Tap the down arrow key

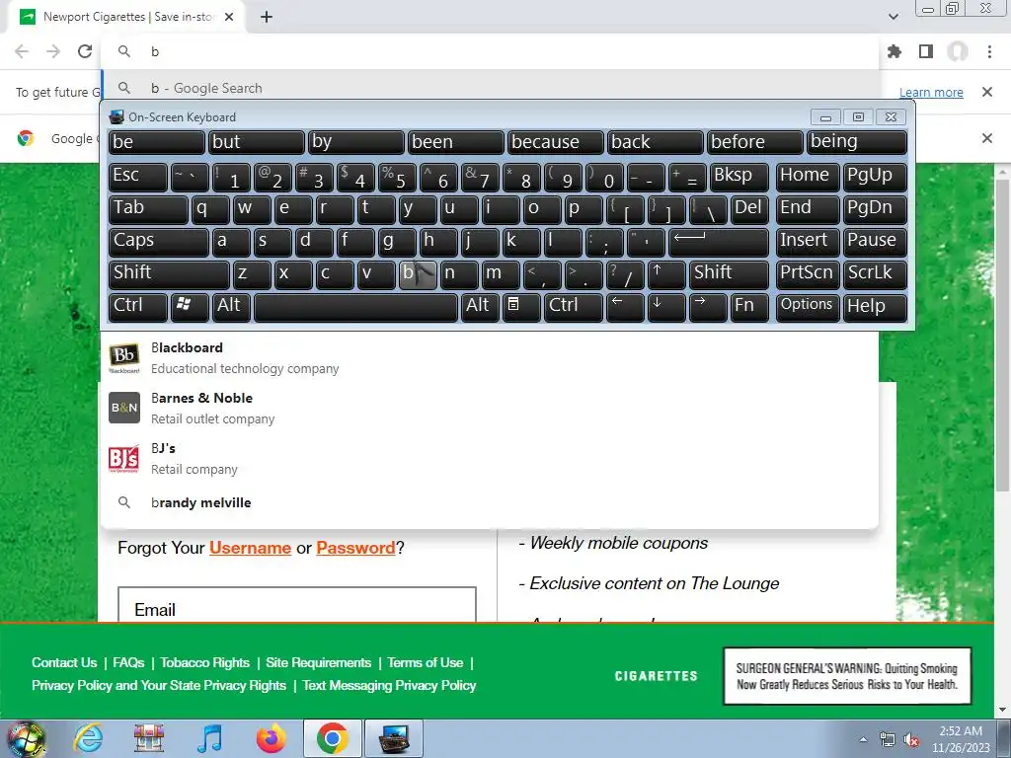(x=666, y=306)
